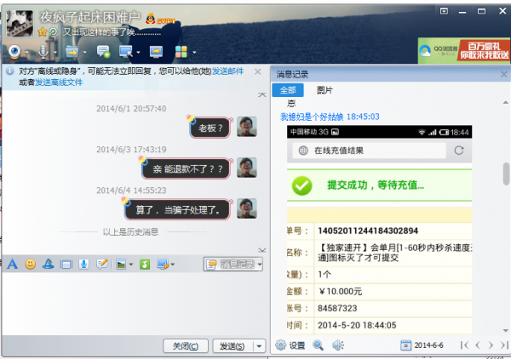Go to the previous page of records

478,345
